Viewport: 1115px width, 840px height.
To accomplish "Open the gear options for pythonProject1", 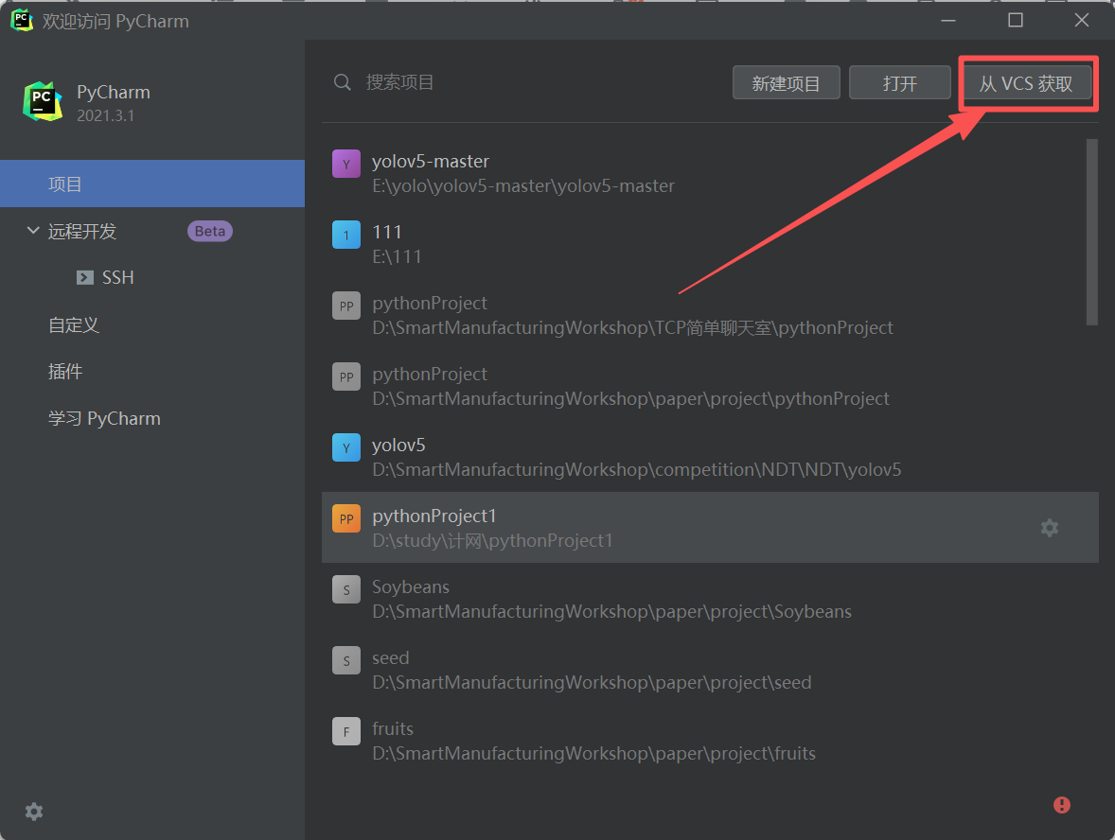I will [1050, 527].
